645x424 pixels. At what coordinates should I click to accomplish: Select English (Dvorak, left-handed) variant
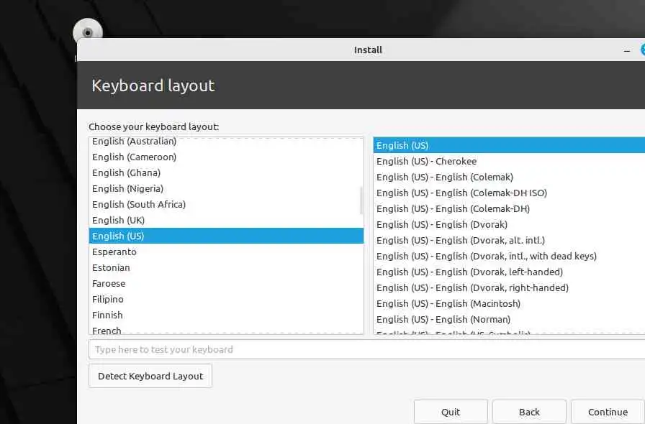point(509,272)
